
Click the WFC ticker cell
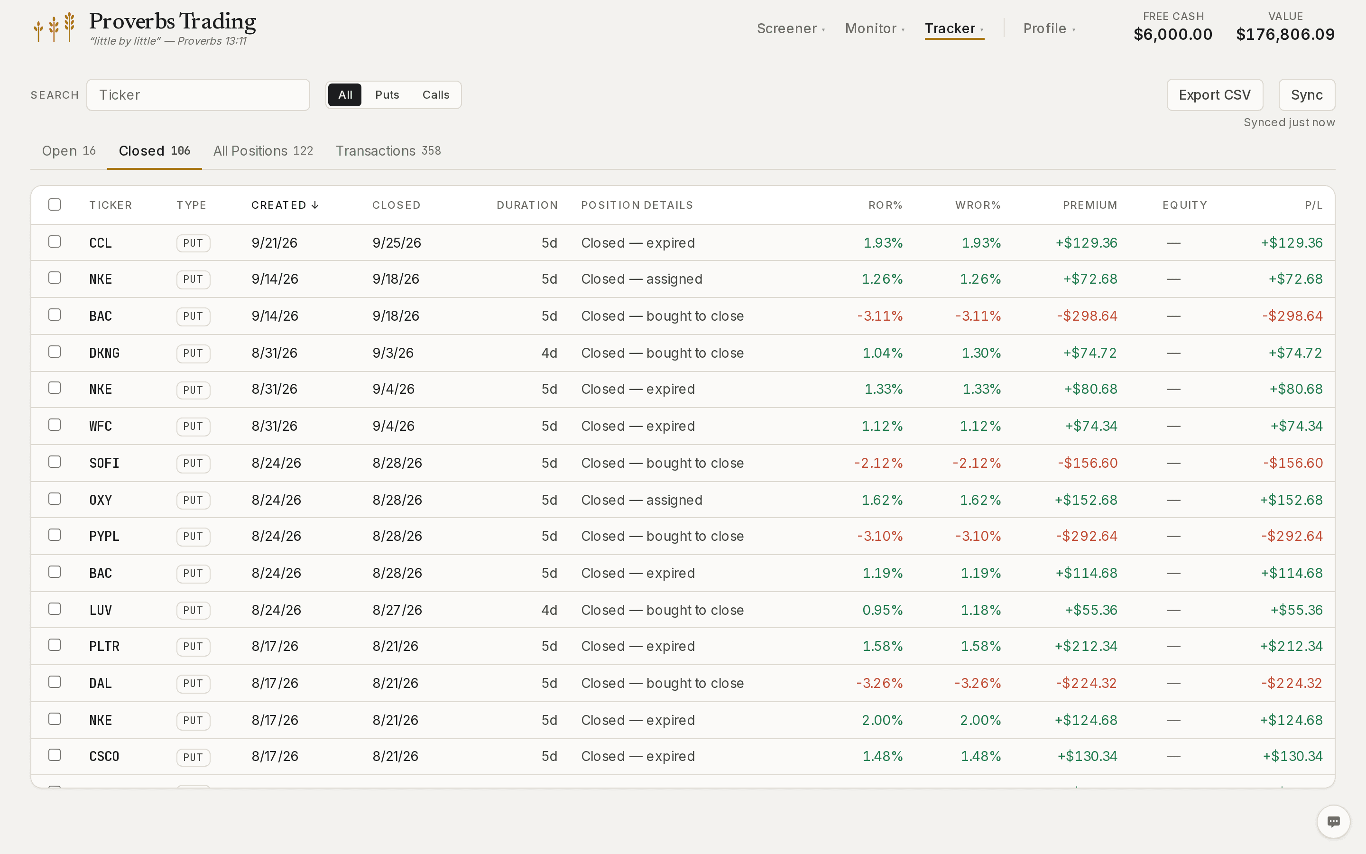pos(101,426)
